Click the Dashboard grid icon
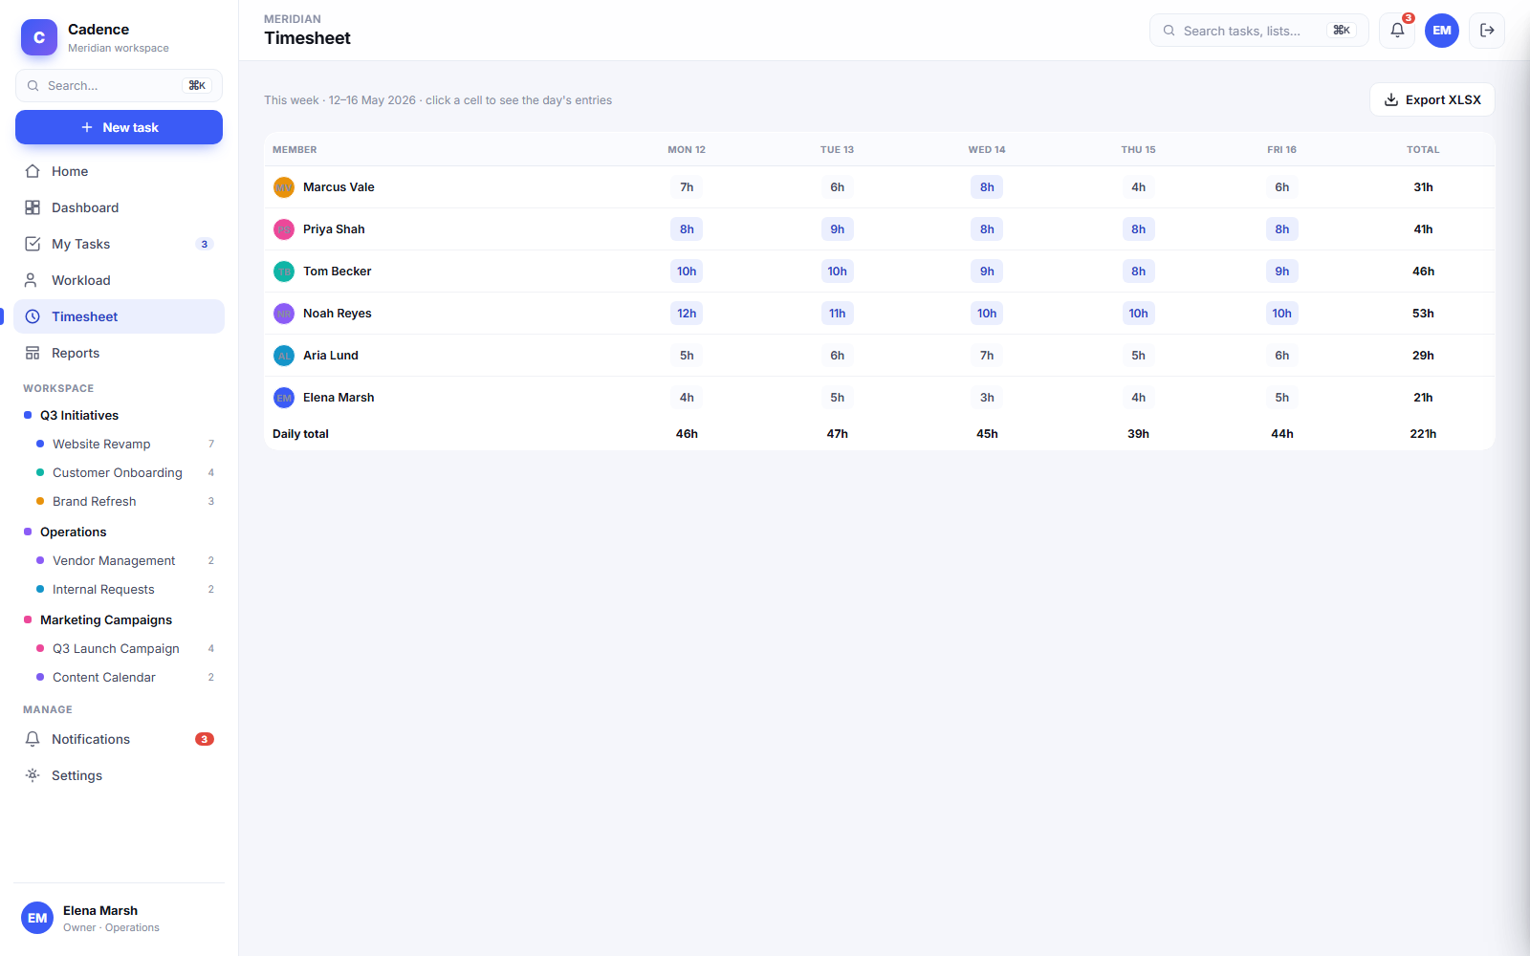Viewport: 1530px width, 956px height. tap(33, 207)
